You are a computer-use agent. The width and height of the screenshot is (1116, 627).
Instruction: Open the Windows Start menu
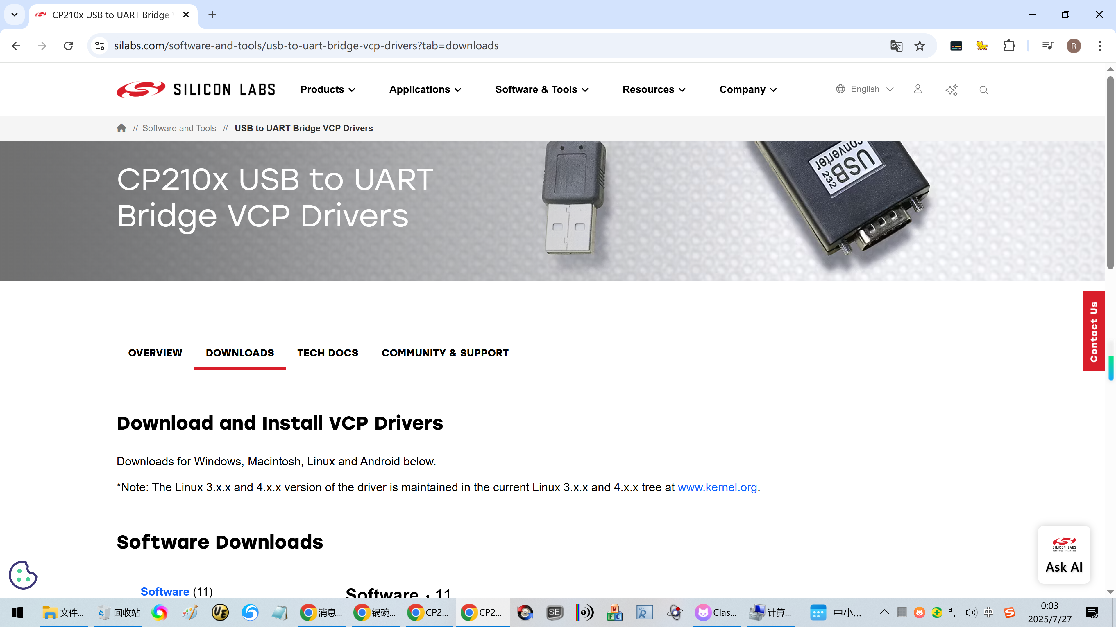tap(17, 612)
